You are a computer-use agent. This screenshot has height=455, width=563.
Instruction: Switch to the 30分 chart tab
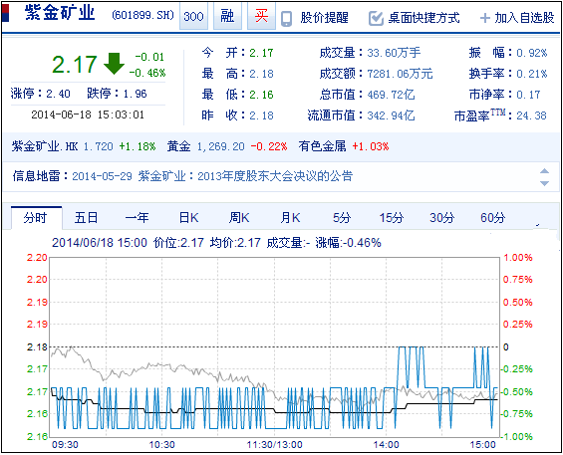point(442,218)
